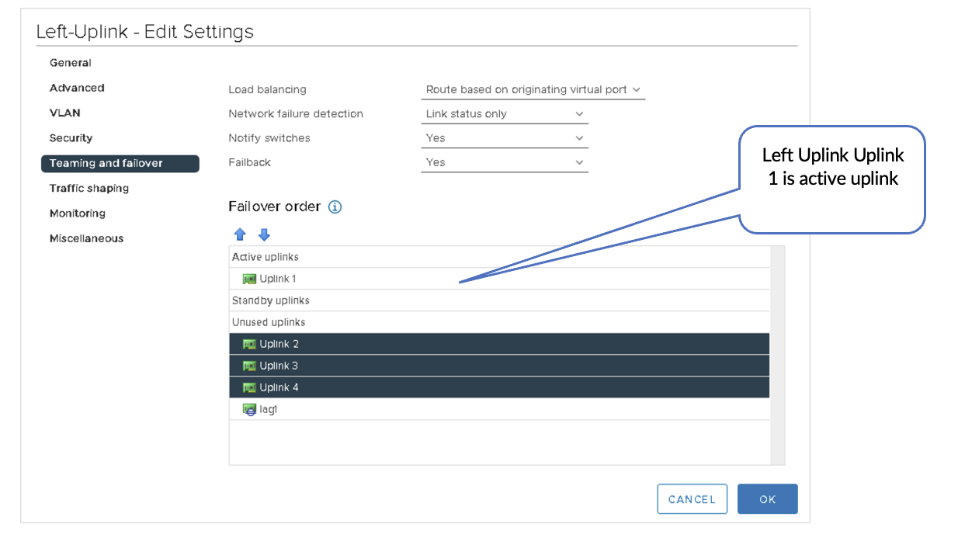Open the Notify switches dropdown

(504, 138)
